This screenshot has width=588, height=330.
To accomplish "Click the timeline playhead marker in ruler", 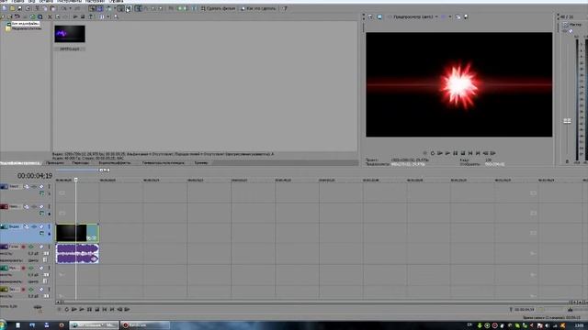I will [75, 180].
